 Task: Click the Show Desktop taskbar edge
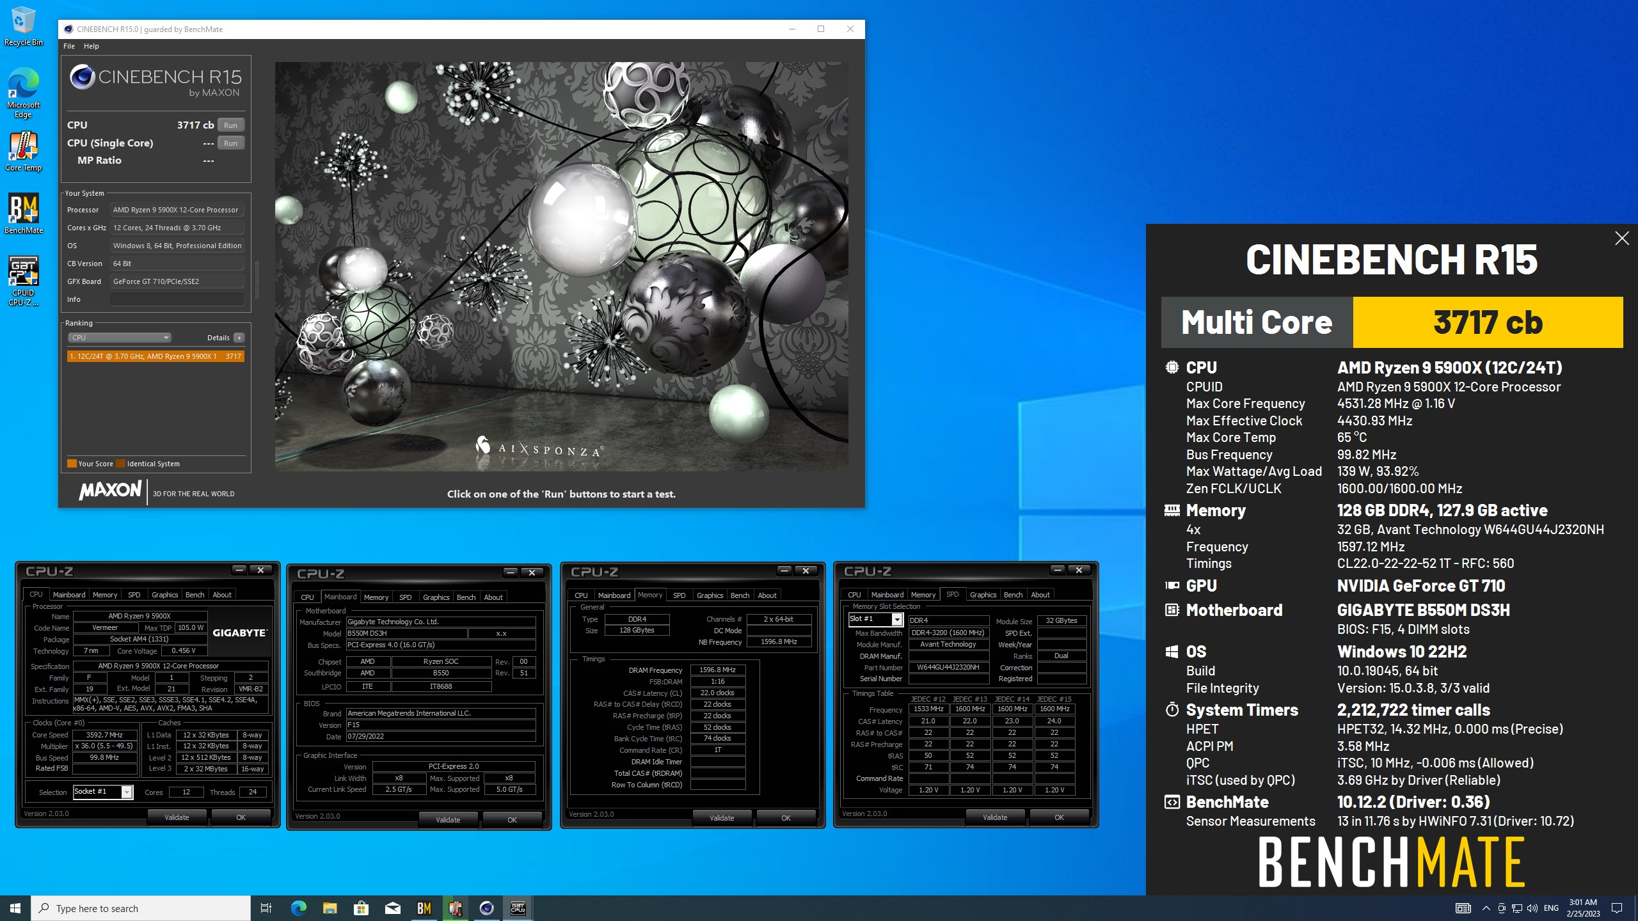(1635, 908)
